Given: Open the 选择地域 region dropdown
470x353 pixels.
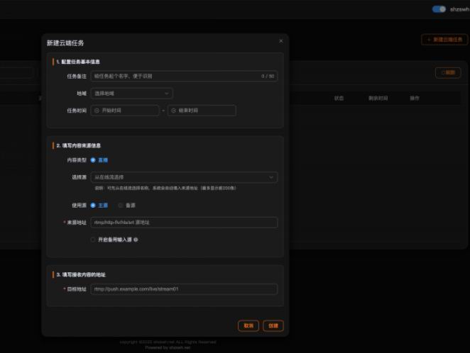Looking at the screenshot, I should 131,94.
